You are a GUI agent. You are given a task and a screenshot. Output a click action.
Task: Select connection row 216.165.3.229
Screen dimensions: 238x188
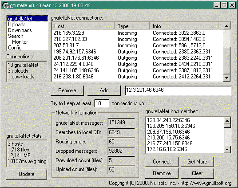coord(137,33)
